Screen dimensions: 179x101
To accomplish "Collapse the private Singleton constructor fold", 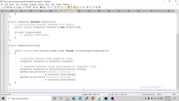I will [x=8, y=33].
